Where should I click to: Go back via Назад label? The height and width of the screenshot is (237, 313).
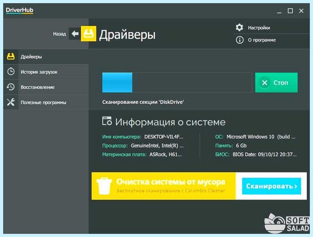point(59,34)
